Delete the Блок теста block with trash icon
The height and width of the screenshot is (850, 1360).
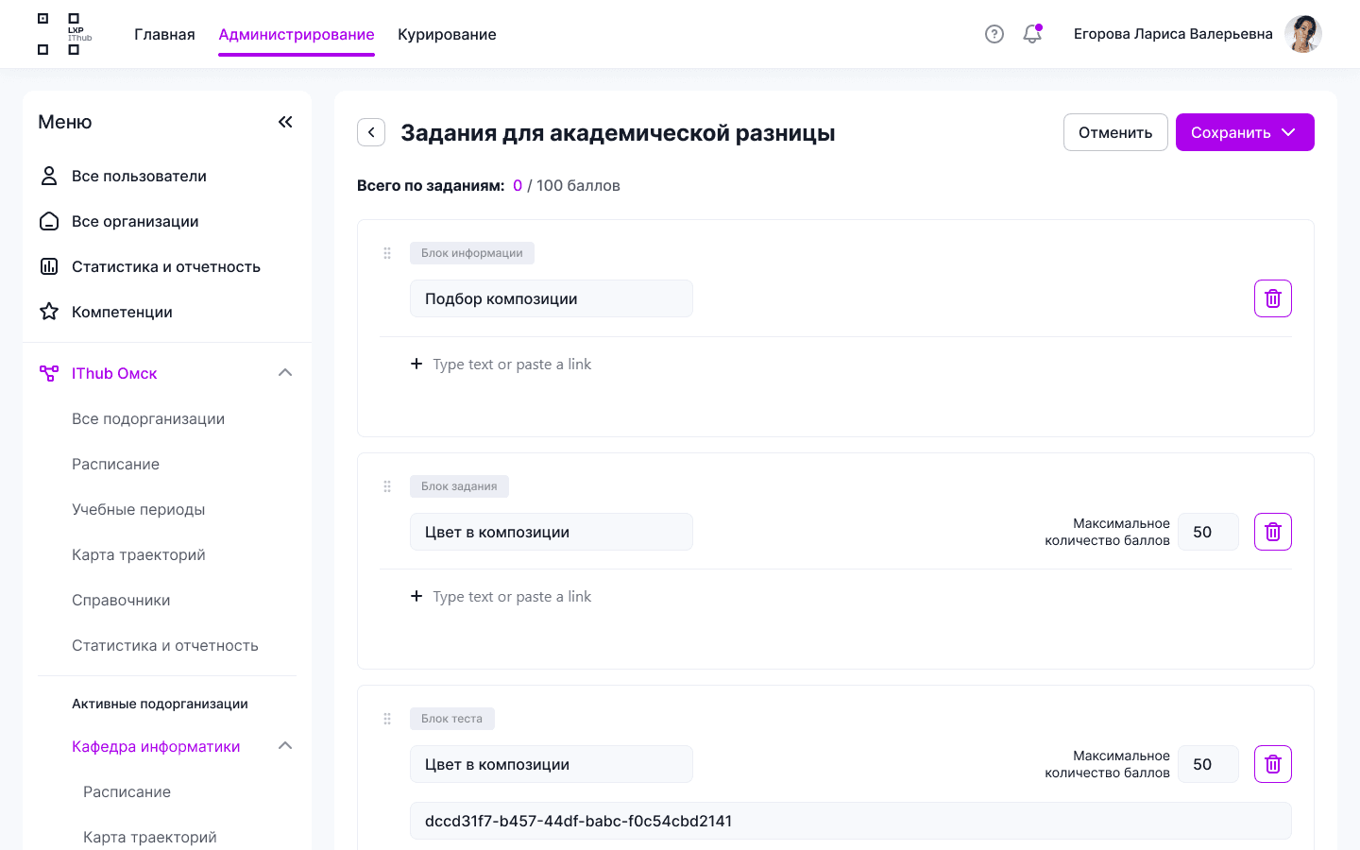pyautogui.click(x=1273, y=764)
